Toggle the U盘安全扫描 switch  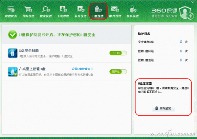[x=118, y=53]
